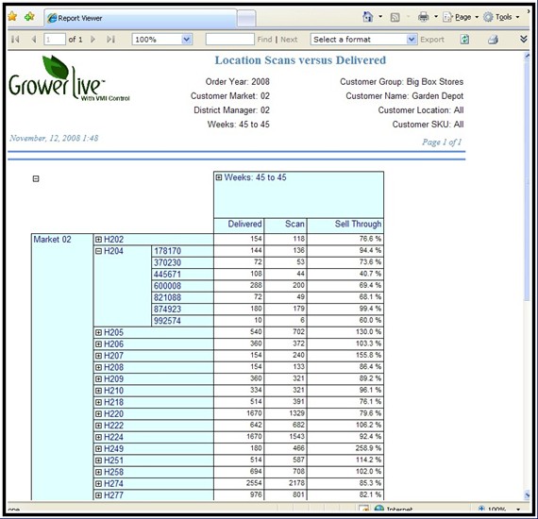Viewport: 538px width, 519px height.
Task: Click the Internet zone status icon
Action: coord(378,509)
